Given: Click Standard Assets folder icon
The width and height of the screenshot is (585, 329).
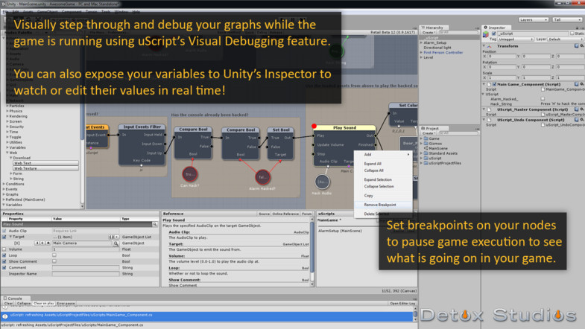Looking at the screenshot, I should point(426,153).
